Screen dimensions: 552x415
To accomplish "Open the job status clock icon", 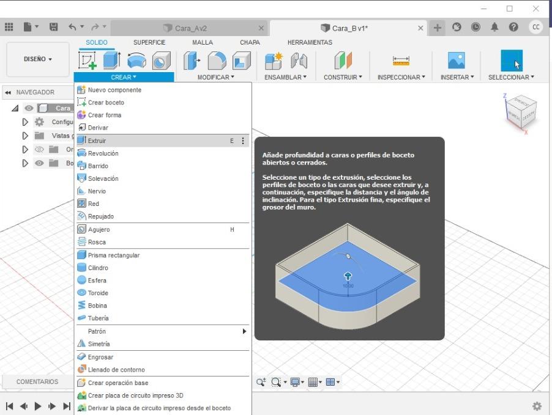I will [476, 27].
